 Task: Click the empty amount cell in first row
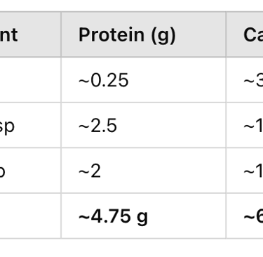click(30, 79)
